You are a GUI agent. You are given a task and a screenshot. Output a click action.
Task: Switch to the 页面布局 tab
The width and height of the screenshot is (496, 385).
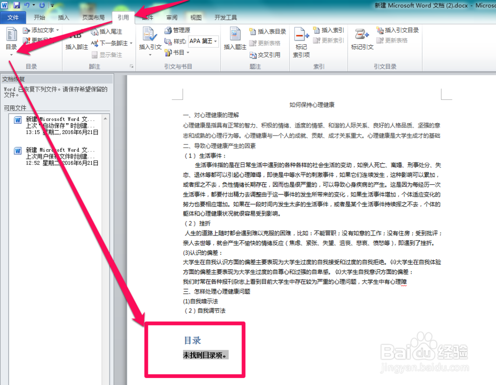(93, 17)
